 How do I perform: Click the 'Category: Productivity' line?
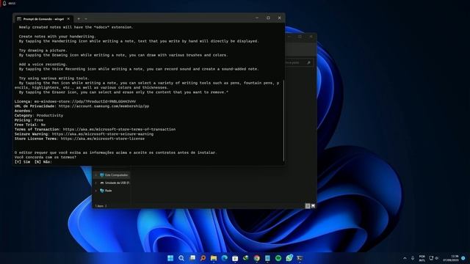click(x=39, y=115)
